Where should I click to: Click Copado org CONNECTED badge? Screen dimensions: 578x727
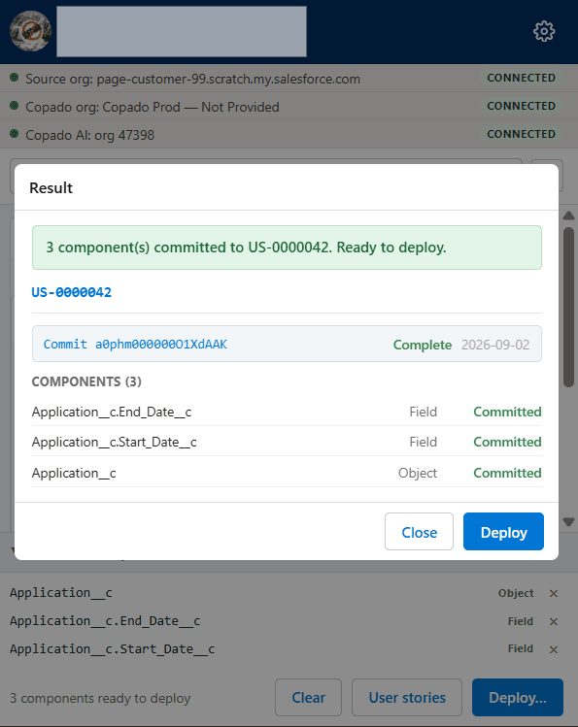521,106
